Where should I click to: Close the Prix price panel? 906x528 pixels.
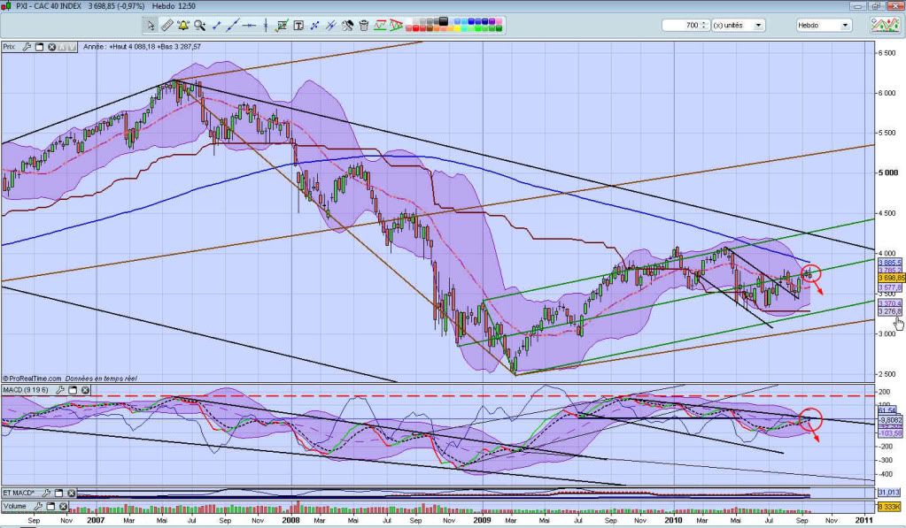[x=50, y=47]
